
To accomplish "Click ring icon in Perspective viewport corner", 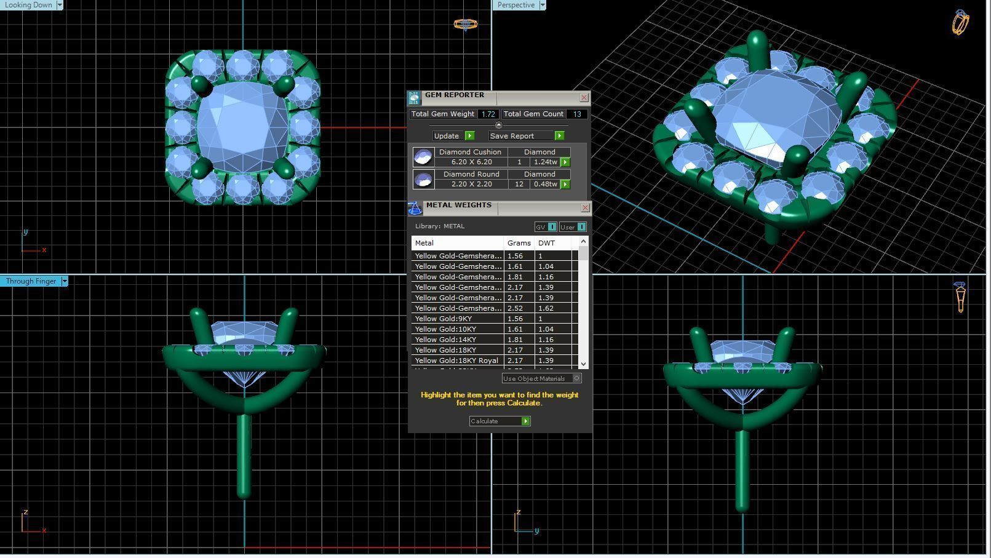I will pyautogui.click(x=960, y=22).
